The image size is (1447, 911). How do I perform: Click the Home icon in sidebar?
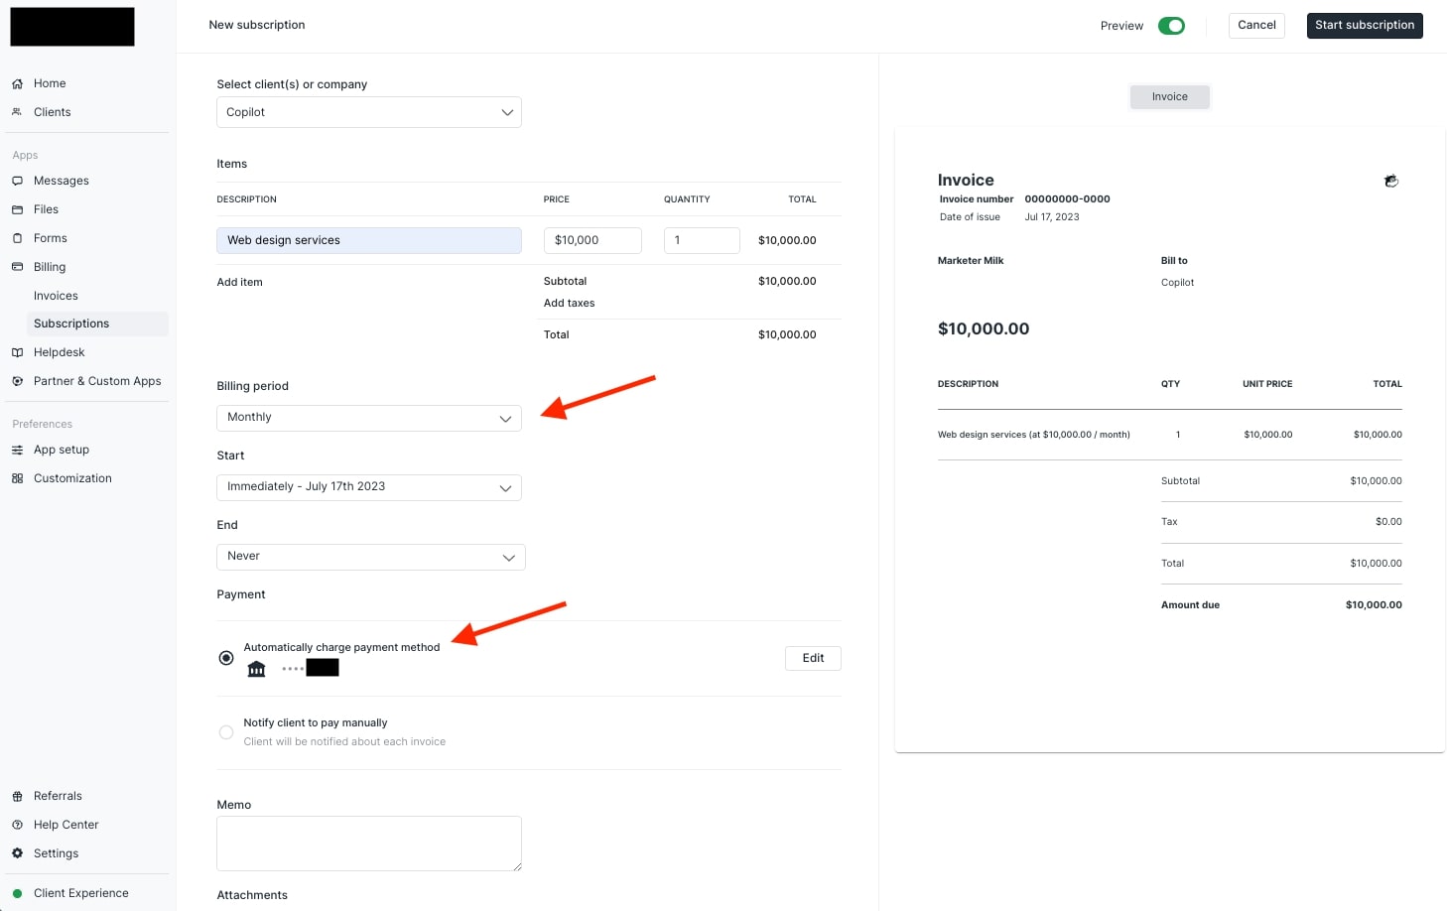point(17,83)
